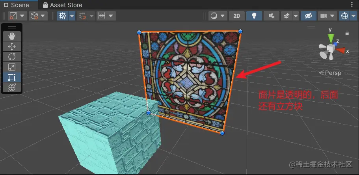Select the Hand view tool
This screenshot has height=175, width=359.
12,36
